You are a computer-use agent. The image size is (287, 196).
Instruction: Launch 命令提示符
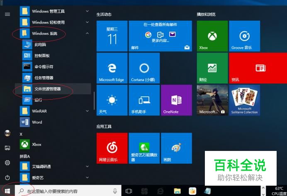click(53, 67)
